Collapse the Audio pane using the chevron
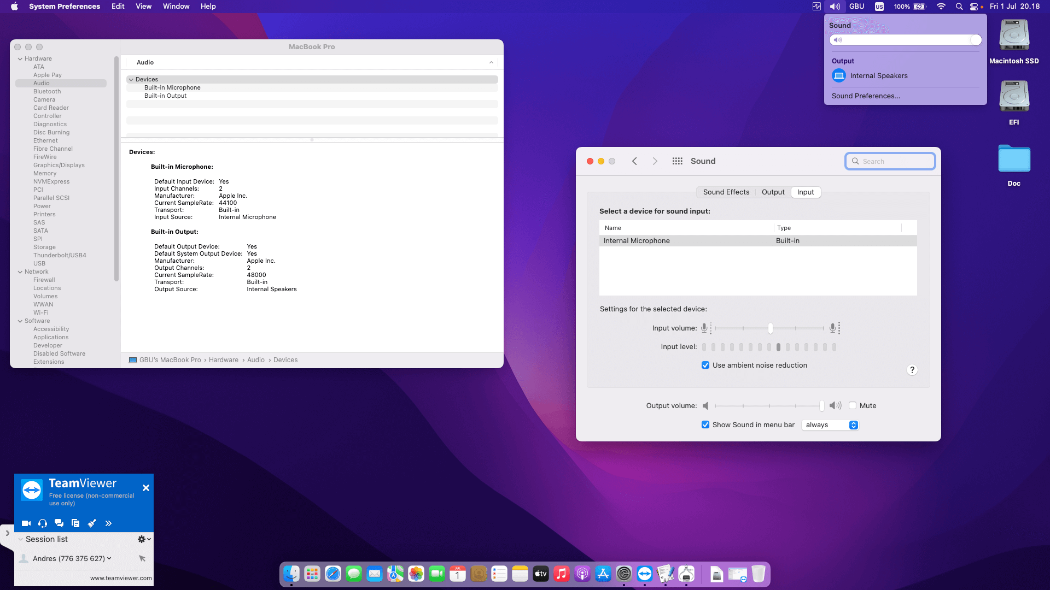This screenshot has height=590, width=1050. (x=491, y=63)
